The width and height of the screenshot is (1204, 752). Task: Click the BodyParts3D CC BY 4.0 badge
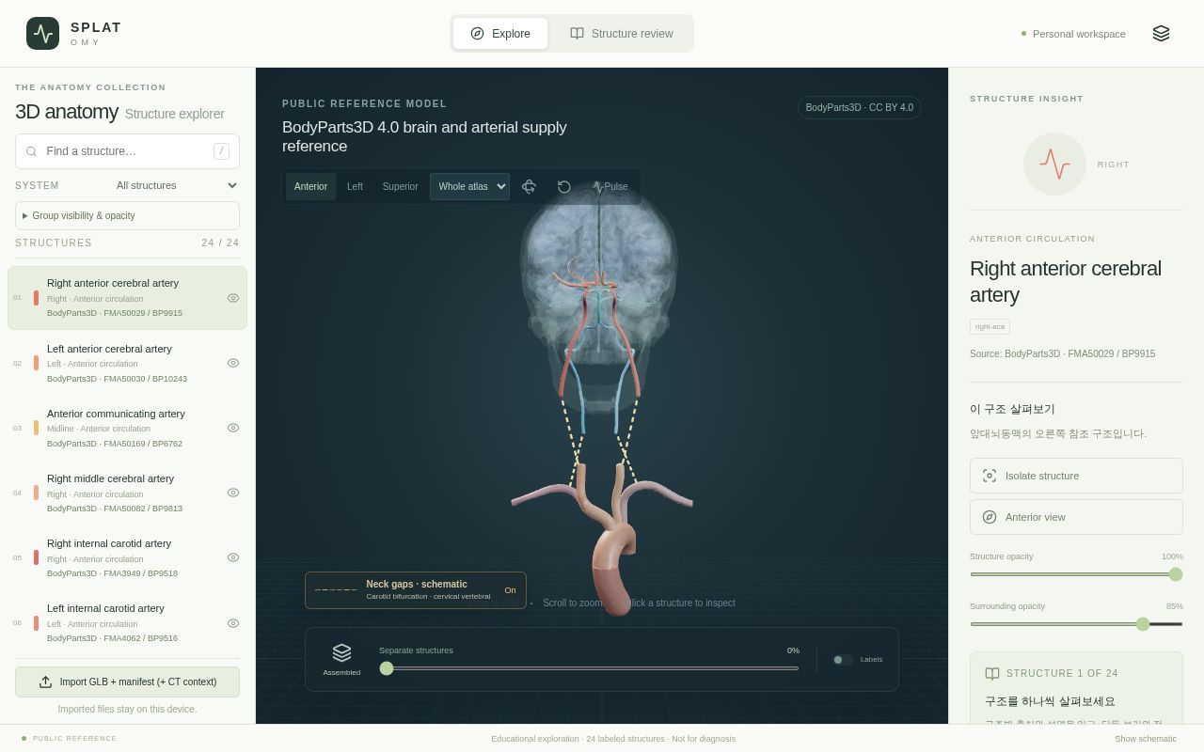[x=859, y=107]
